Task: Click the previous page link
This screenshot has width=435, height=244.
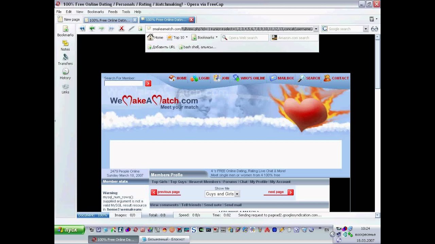Action: pos(166,192)
